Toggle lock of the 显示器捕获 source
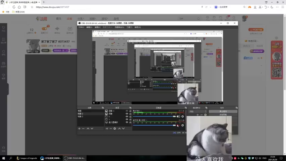Viewport: 286px width, 161px height. point(130,122)
